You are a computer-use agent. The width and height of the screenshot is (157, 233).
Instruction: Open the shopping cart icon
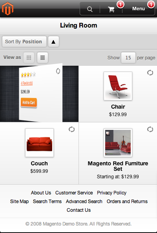pyautogui.click(x=111, y=9)
